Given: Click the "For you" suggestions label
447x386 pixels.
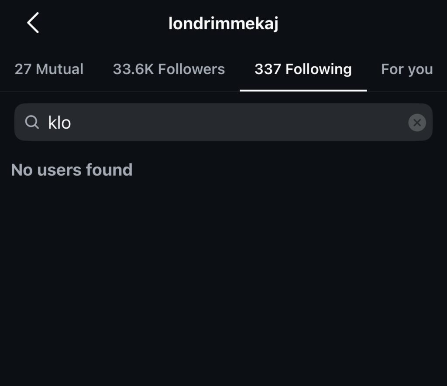Looking at the screenshot, I should (407, 69).
